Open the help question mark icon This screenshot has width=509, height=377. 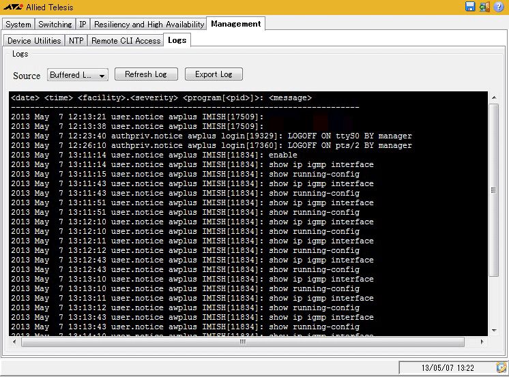click(x=499, y=7)
